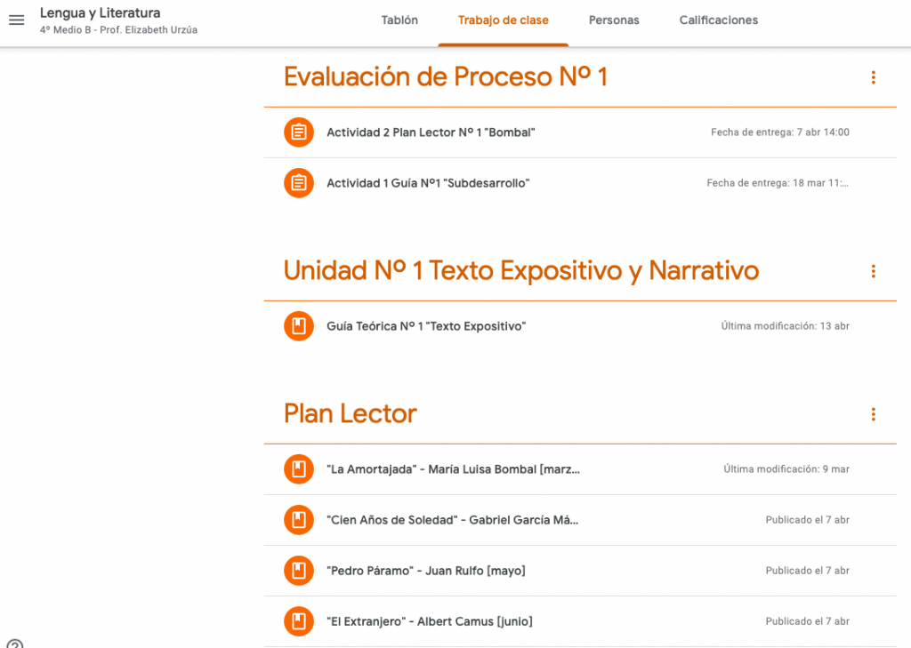Image resolution: width=911 pixels, height=648 pixels.
Task: Click the assignment icon for Actividad 1 Subdesarrollo
Action: tap(299, 183)
